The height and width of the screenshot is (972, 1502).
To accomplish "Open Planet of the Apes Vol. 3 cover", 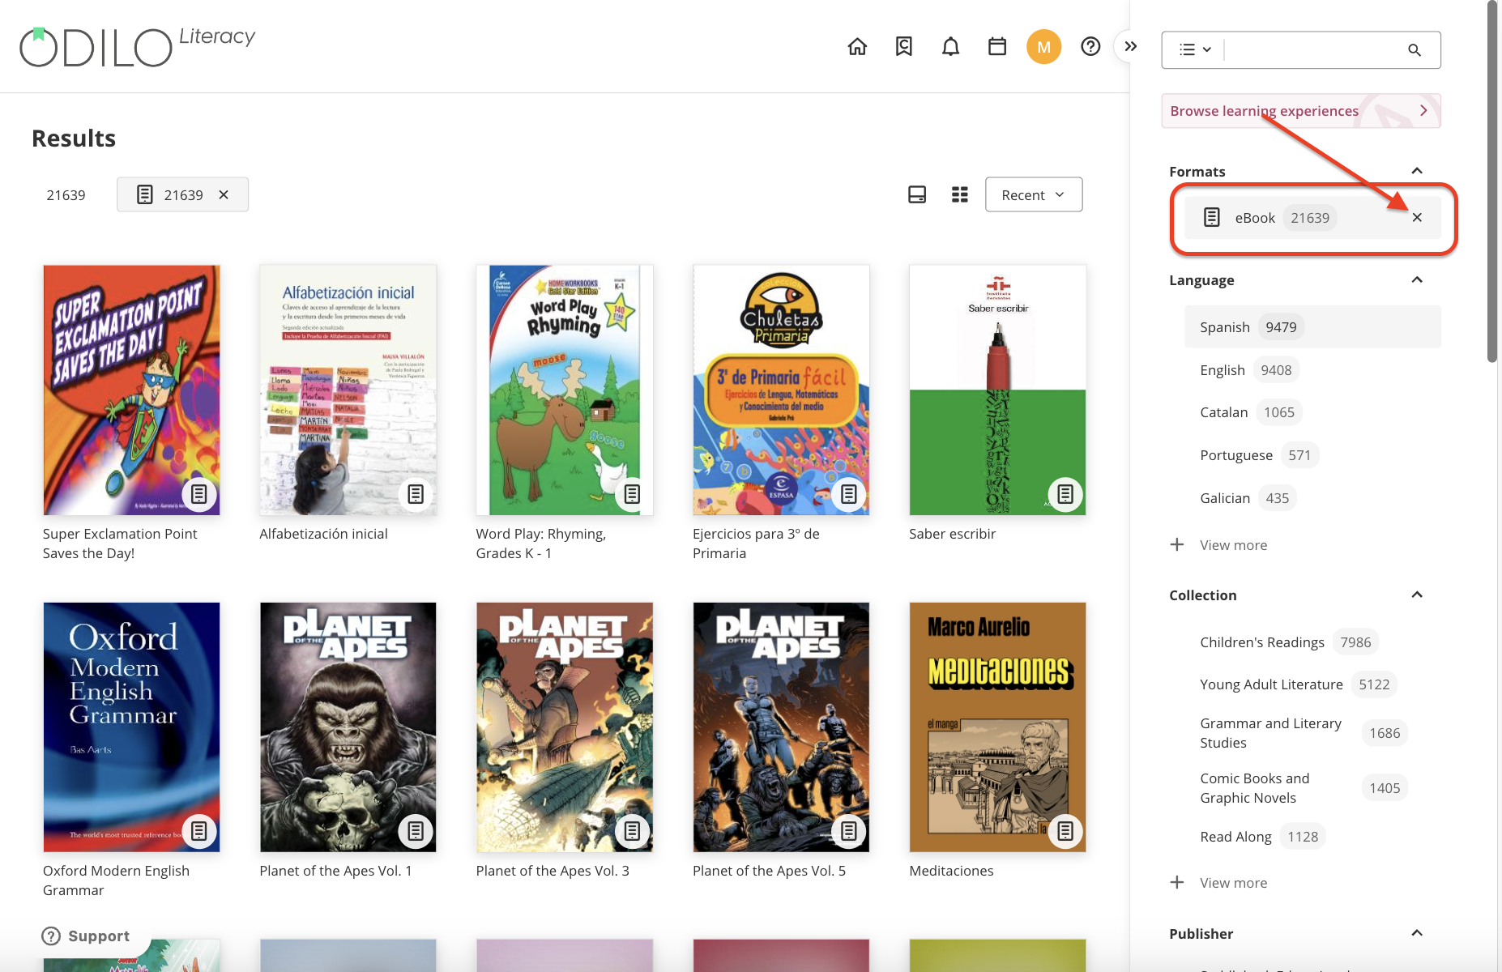I will pyautogui.click(x=565, y=727).
